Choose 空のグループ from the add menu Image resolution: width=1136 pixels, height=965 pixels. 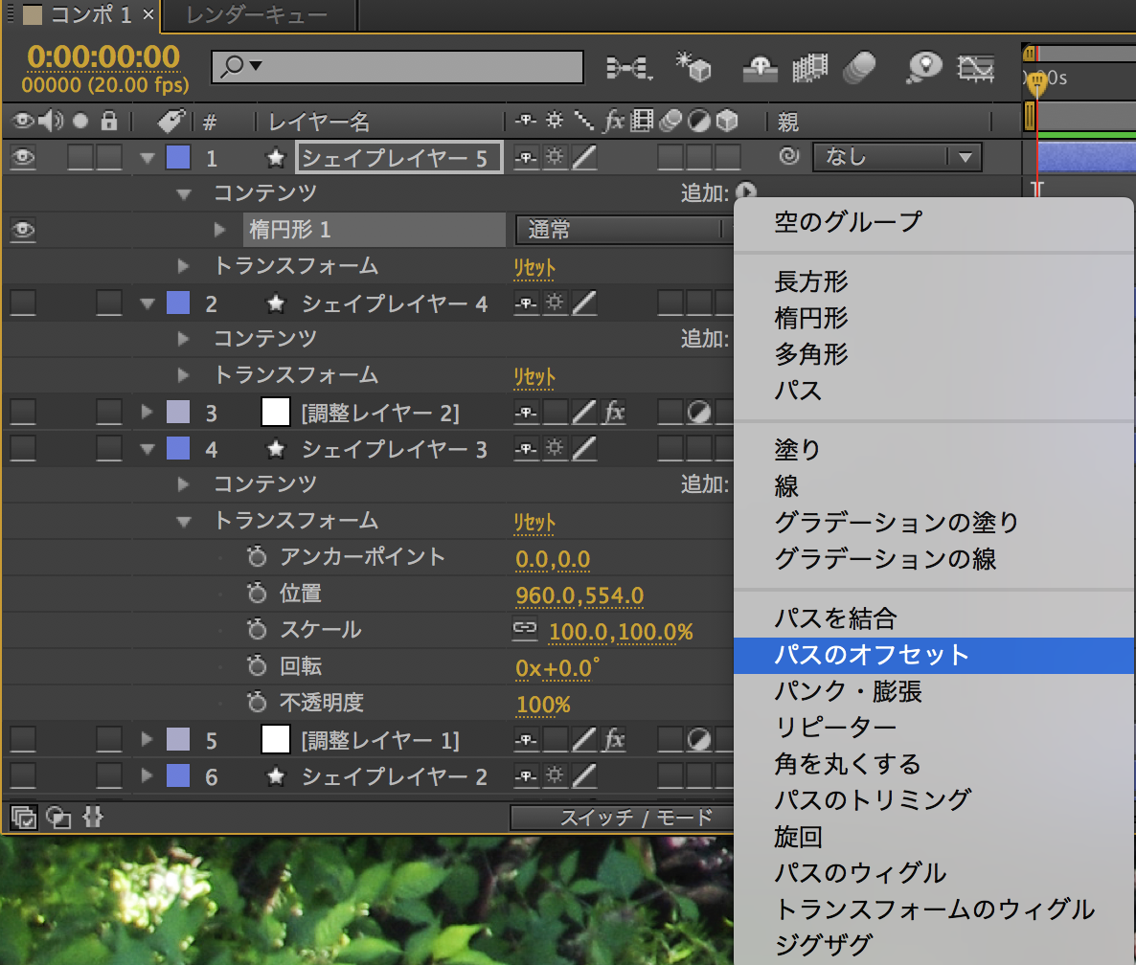tap(934, 221)
